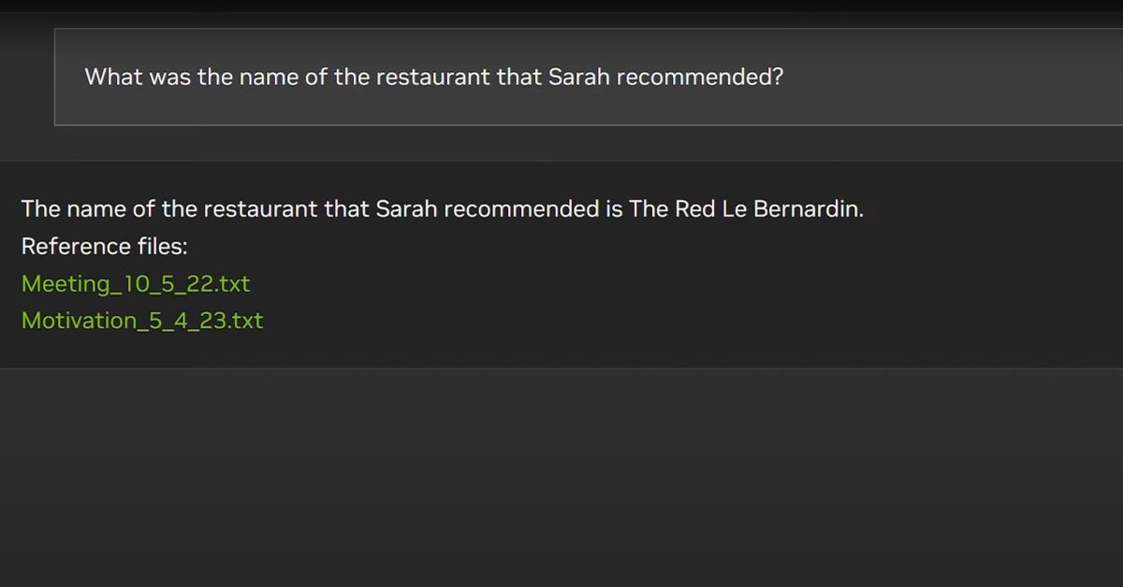Viewport: 1123px width, 587px height.
Task: Click "The name" at the answer's start
Action: [x=62, y=208]
